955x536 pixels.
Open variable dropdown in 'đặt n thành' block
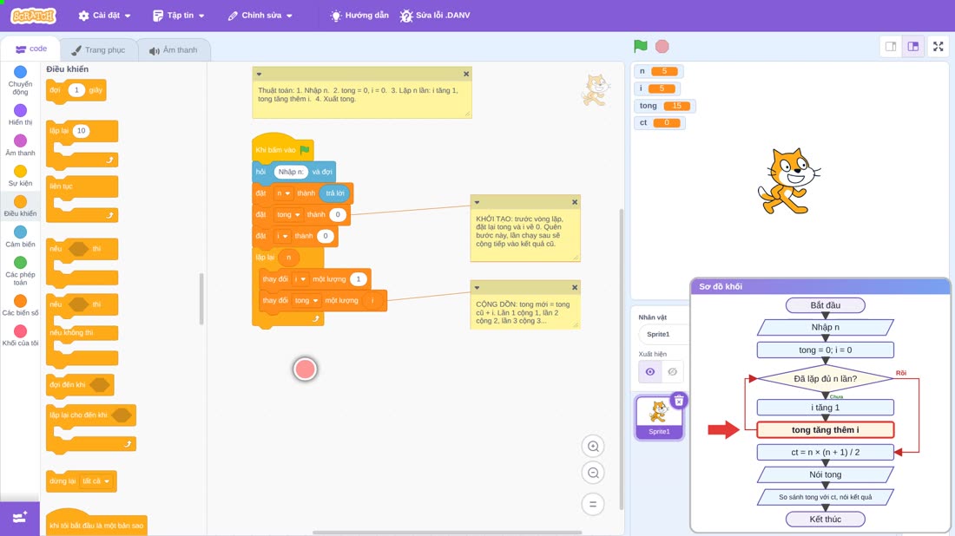click(x=283, y=193)
